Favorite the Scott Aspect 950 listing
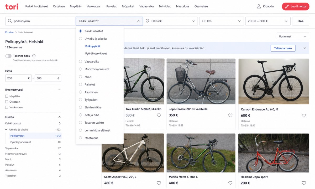 click(159, 183)
